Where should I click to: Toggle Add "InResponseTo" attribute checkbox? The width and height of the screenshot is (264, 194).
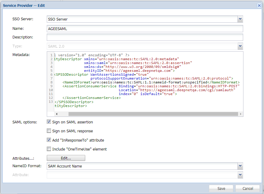49,140
